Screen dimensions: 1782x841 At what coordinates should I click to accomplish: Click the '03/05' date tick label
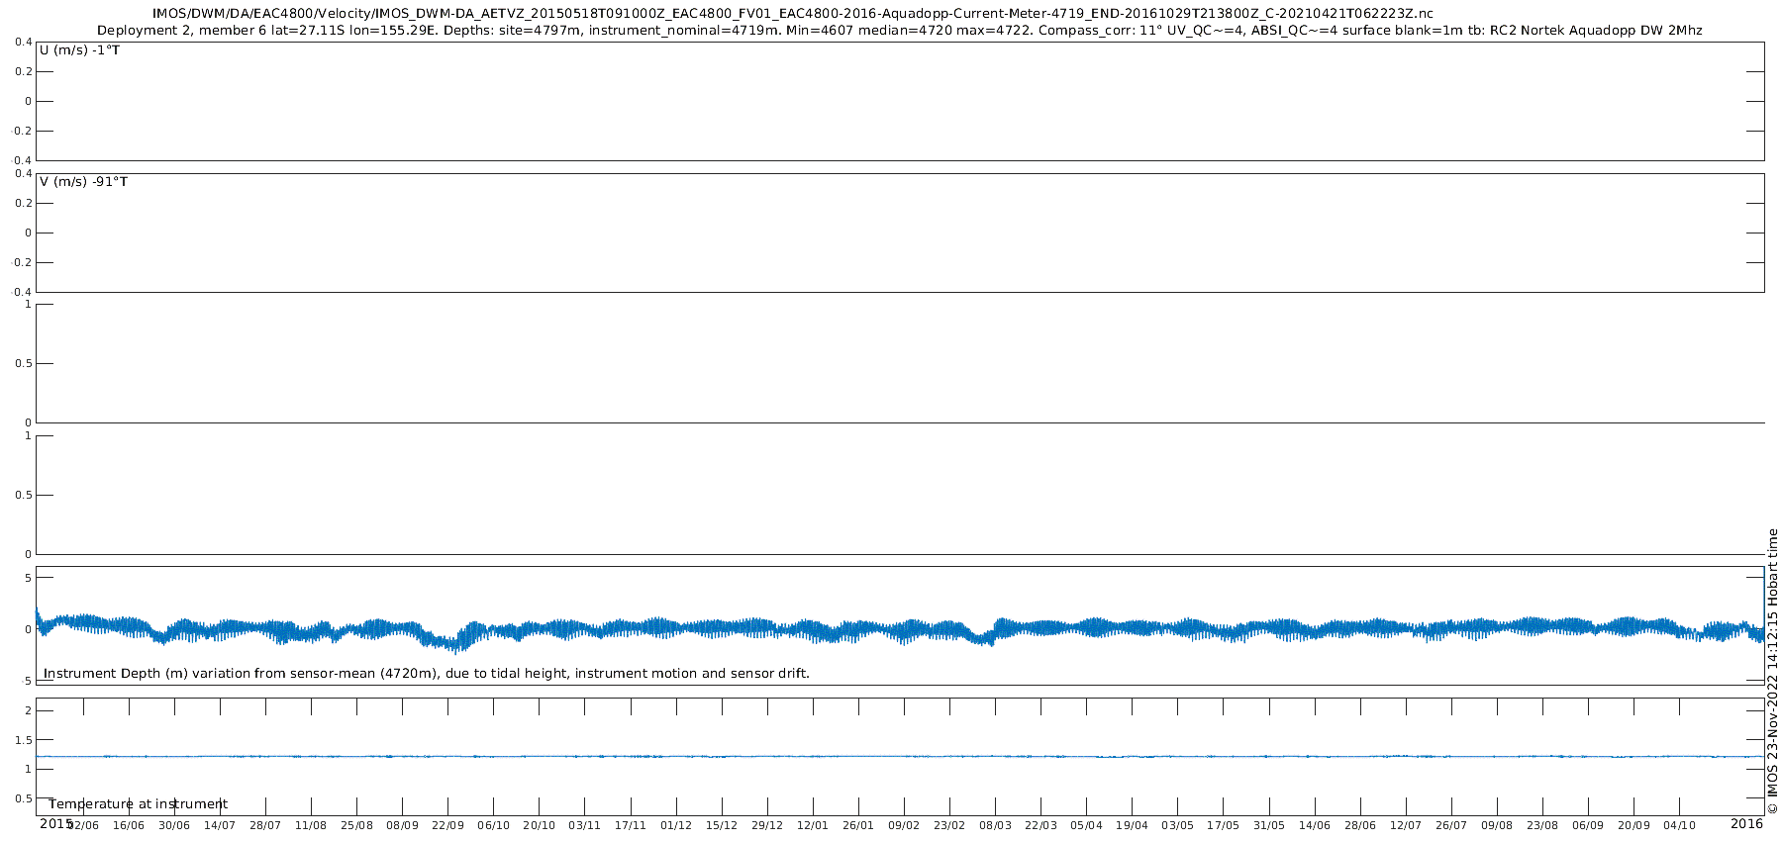coord(1177,825)
